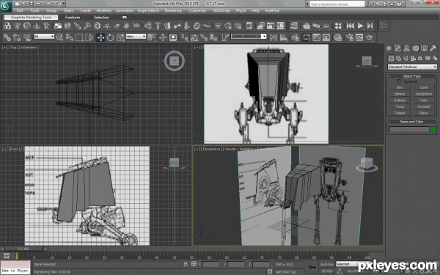Viewport: 440px width, 275px height.
Task: Click Edit Named Selection Sets icon
Action: pos(225,37)
